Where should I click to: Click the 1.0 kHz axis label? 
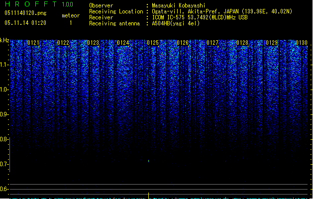(x=4, y=90)
